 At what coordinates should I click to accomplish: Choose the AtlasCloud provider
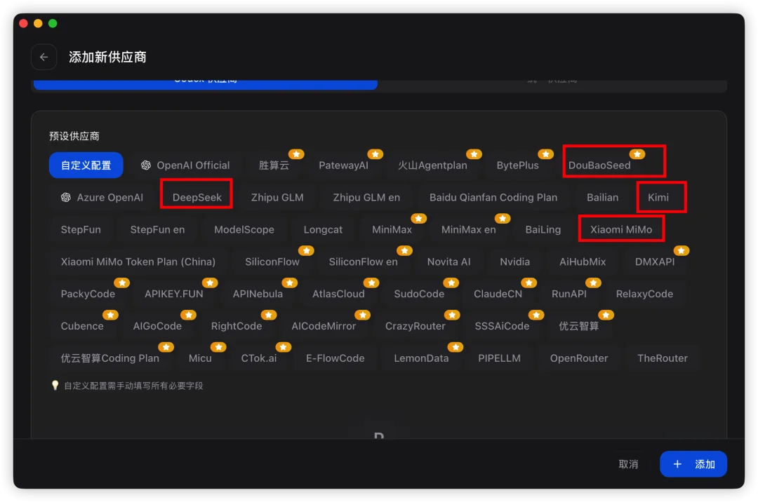pyautogui.click(x=338, y=294)
